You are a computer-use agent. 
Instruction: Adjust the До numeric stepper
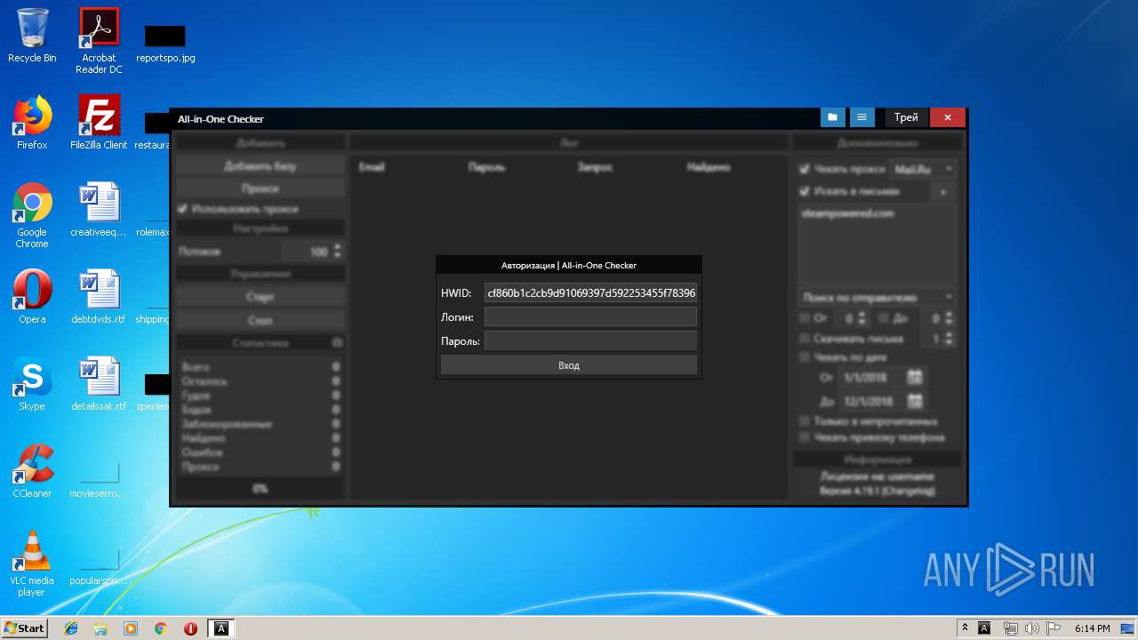pos(949,318)
